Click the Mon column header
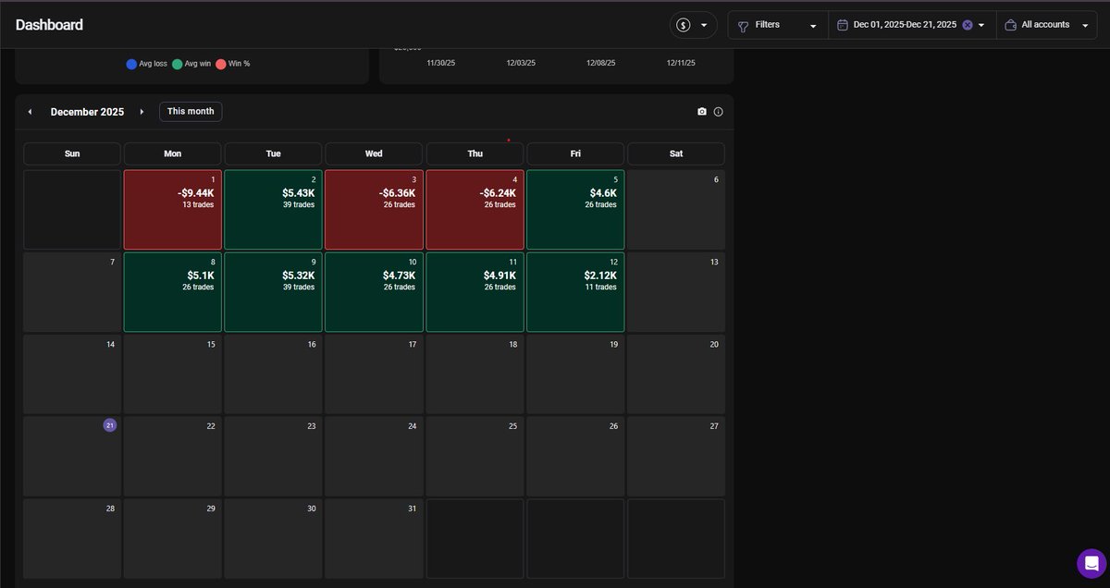1110x588 pixels. (173, 153)
